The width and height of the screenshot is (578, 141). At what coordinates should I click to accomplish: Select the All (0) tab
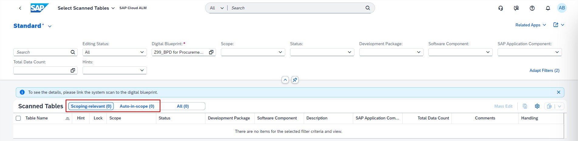click(183, 106)
